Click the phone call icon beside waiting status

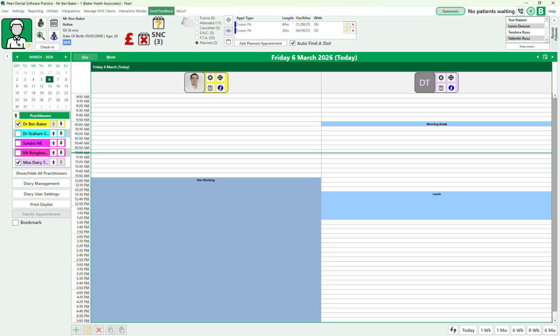click(520, 11)
